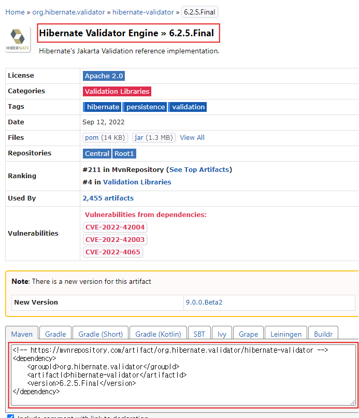359x418 pixels.
Task: Switch to the Gradle tab
Action: (x=55, y=334)
